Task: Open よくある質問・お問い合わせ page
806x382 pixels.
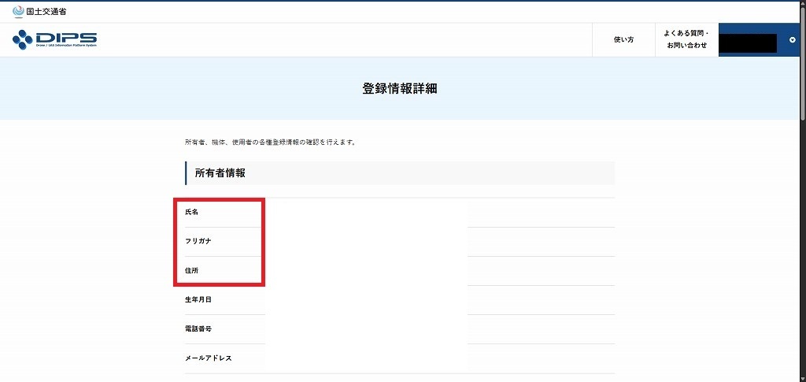Action: 686,39
